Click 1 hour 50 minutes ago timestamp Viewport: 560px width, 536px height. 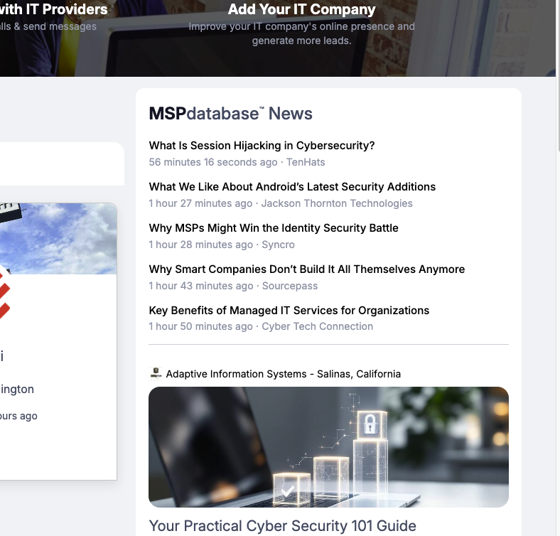coord(200,326)
